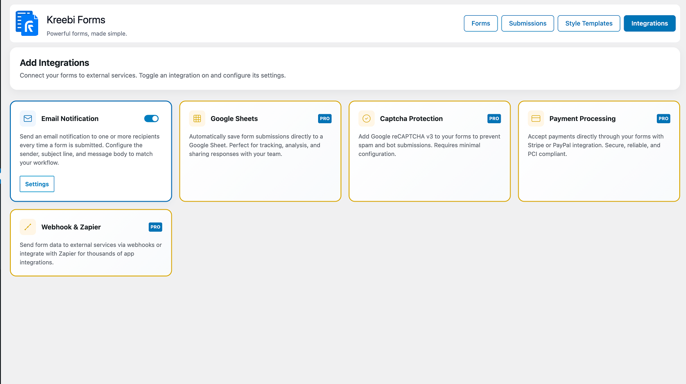Click the Payment Processing card icon
The height and width of the screenshot is (384, 686).
pyautogui.click(x=536, y=118)
